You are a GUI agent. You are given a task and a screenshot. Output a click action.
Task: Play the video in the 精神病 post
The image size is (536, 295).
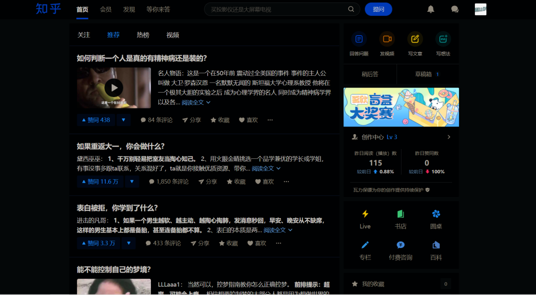pos(114,88)
